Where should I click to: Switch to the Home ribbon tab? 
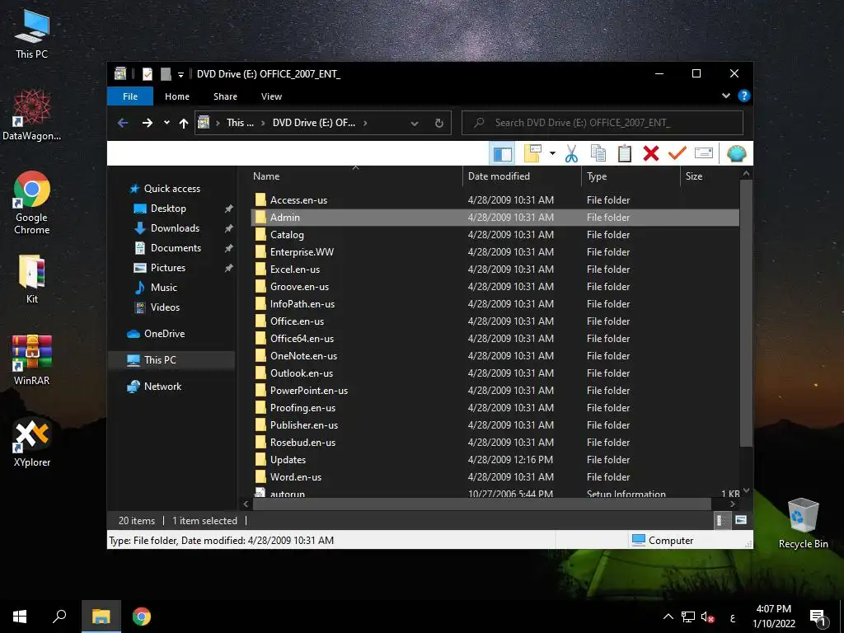[x=177, y=96]
